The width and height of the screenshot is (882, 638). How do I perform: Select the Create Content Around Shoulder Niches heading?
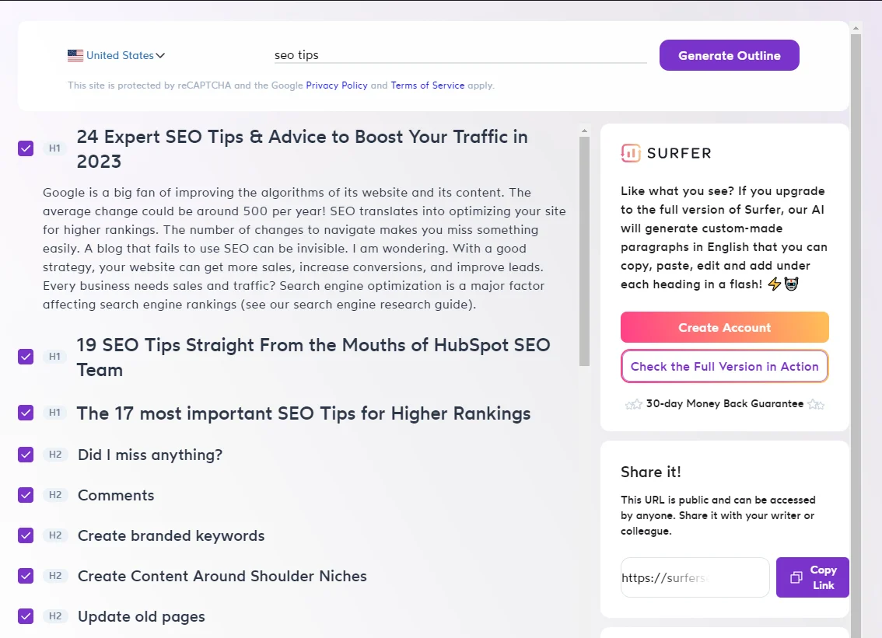[x=222, y=576]
